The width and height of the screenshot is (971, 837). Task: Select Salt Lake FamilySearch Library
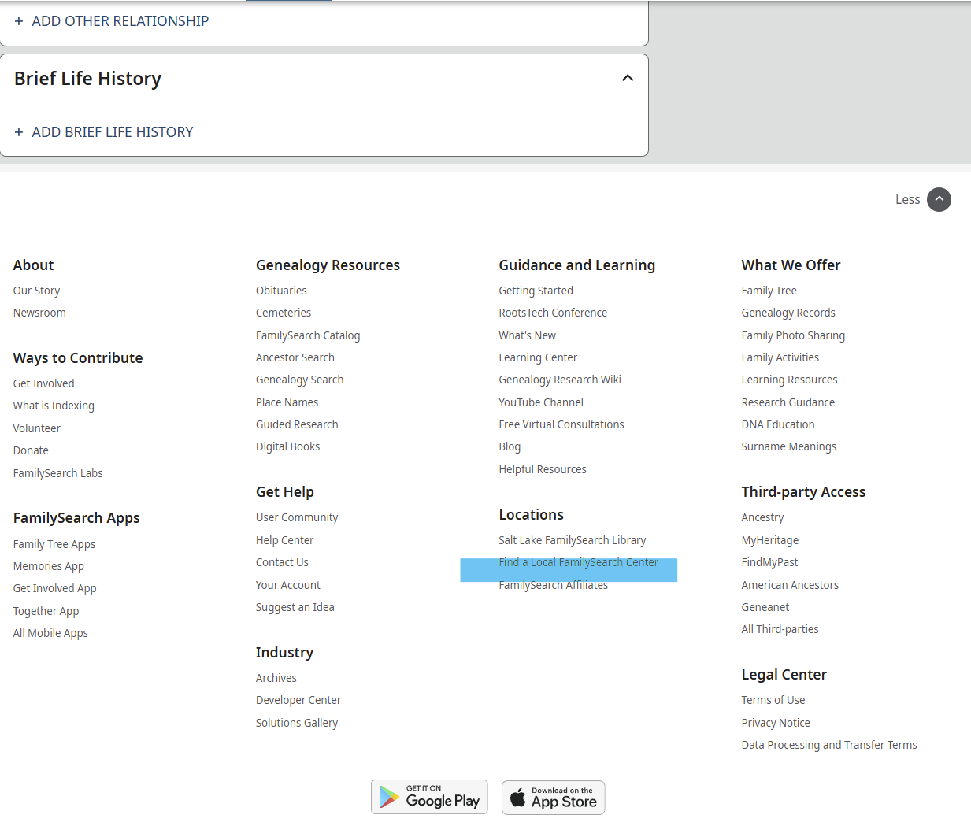(x=572, y=540)
